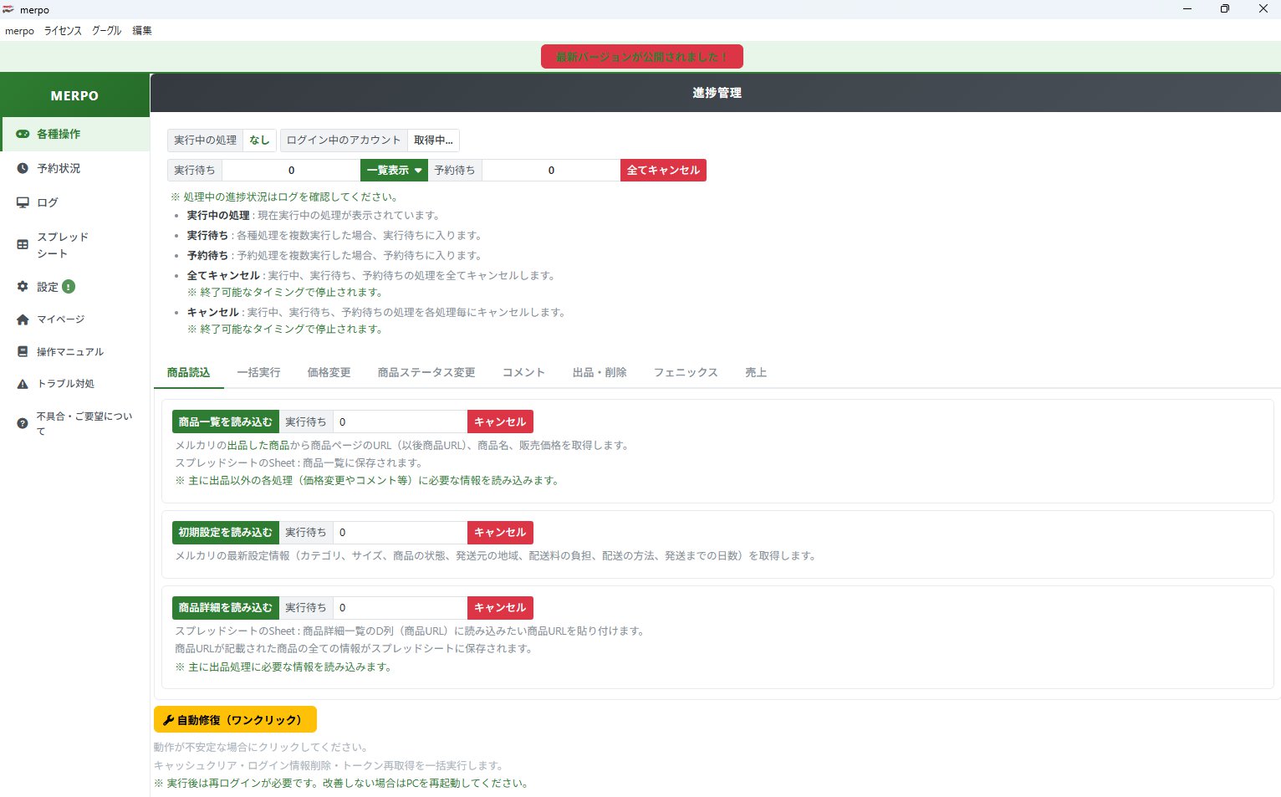The image size is (1281, 797).
Task: Click the gamepad icon beside 各種操作
Action: click(x=23, y=134)
